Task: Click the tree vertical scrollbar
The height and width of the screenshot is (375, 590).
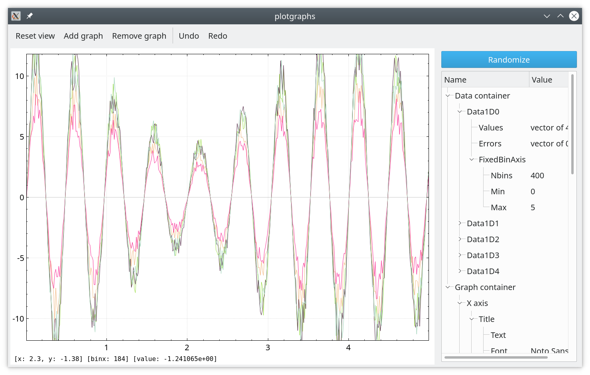Action: tap(572, 124)
